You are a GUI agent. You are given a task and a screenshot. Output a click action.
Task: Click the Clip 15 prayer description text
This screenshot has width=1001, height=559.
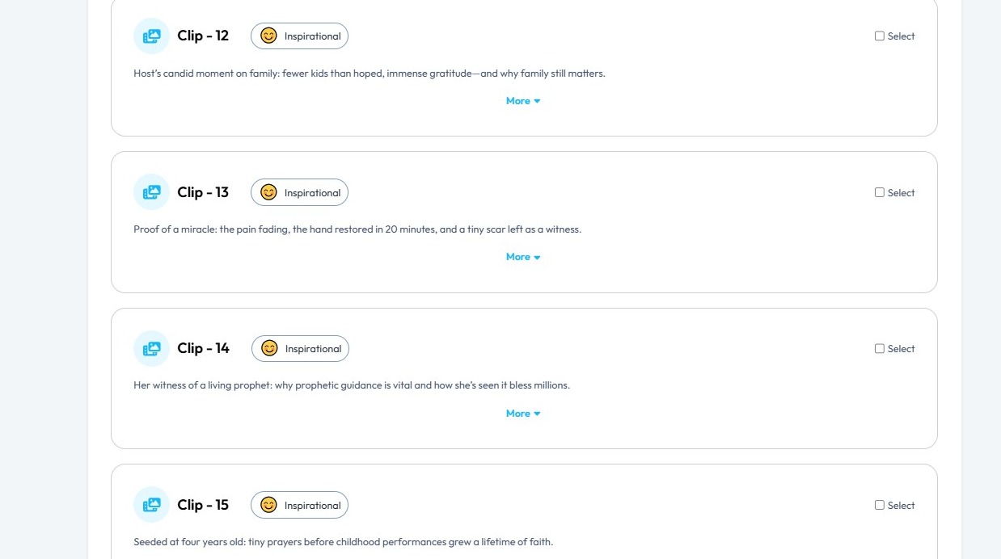click(x=343, y=542)
